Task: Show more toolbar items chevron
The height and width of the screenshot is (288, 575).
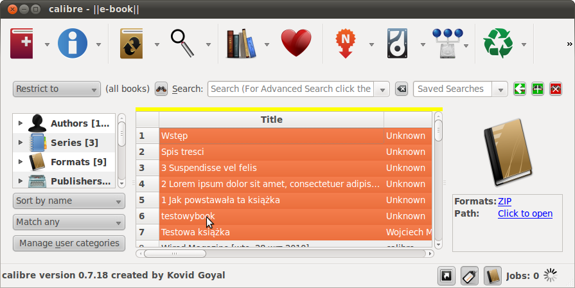Action: (569, 44)
